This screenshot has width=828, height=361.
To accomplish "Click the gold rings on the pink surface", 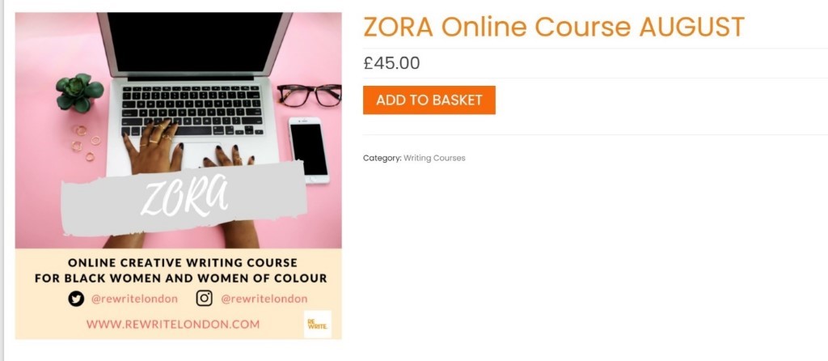I will 86,142.
